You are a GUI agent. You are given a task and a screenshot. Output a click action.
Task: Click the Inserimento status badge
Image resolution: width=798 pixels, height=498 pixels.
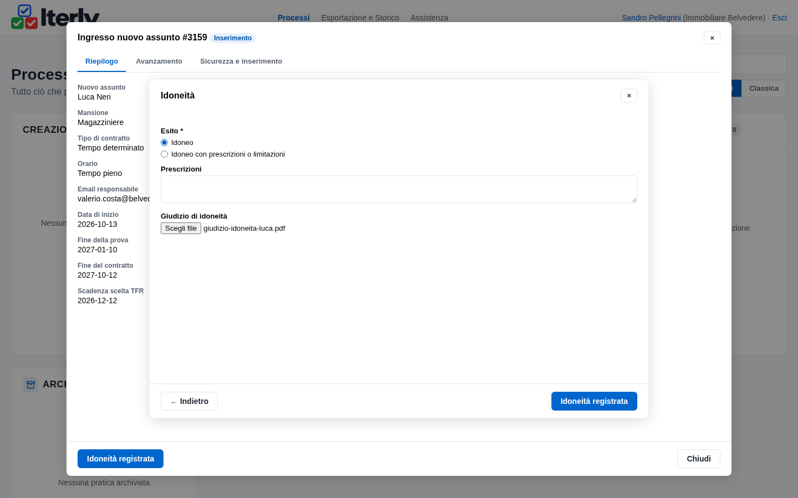point(233,38)
